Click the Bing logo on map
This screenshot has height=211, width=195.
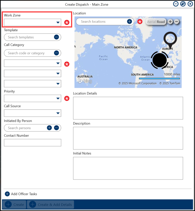click(85, 81)
